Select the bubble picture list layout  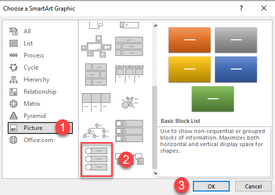pos(129,102)
